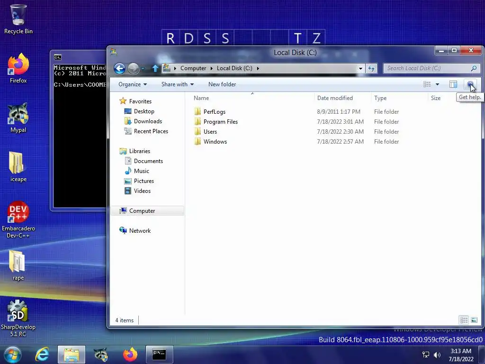Select the Users folder icon
Image resolution: width=485 pixels, height=364 pixels.
[198, 131]
